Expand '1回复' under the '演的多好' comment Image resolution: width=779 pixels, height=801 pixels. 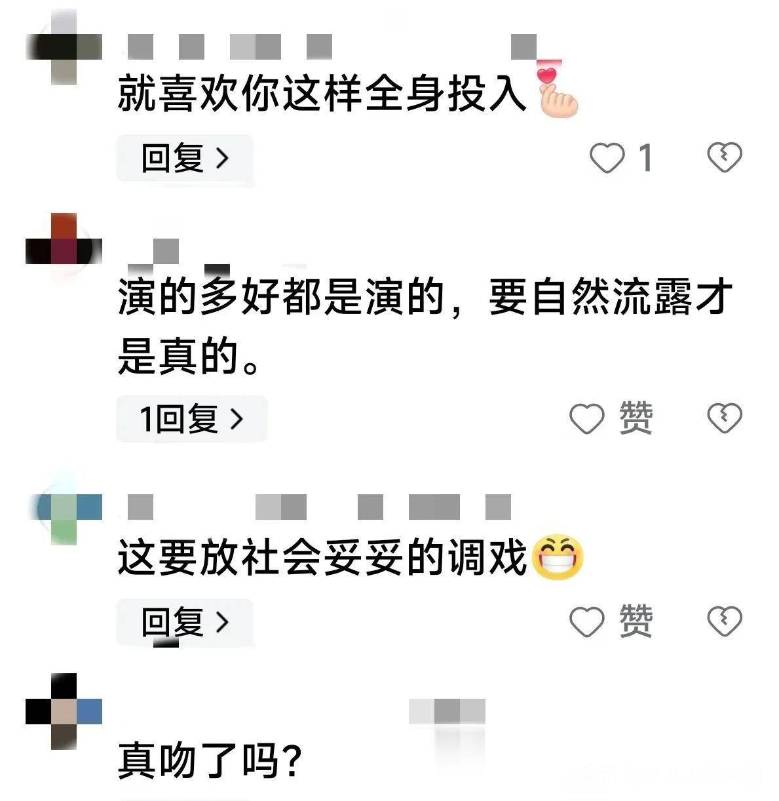[191, 419]
